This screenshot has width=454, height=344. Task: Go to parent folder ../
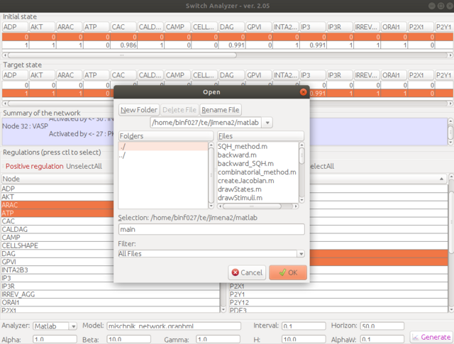pyautogui.click(x=165, y=155)
